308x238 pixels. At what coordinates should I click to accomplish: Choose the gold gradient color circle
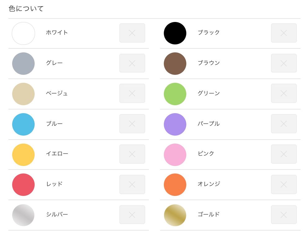pos(175,215)
